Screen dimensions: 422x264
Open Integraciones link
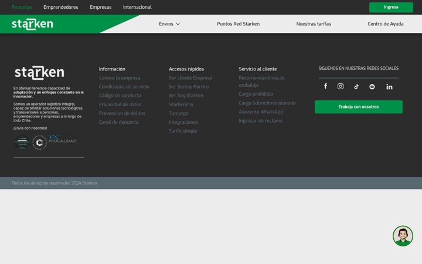(x=183, y=122)
